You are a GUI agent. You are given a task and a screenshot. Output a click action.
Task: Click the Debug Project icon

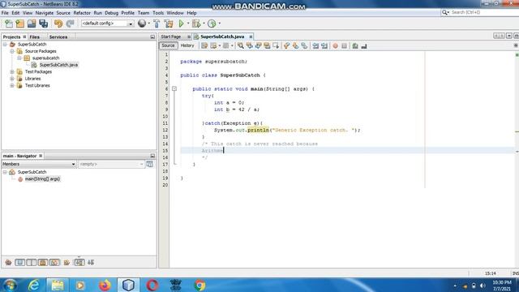pyautogui.click(x=196, y=24)
